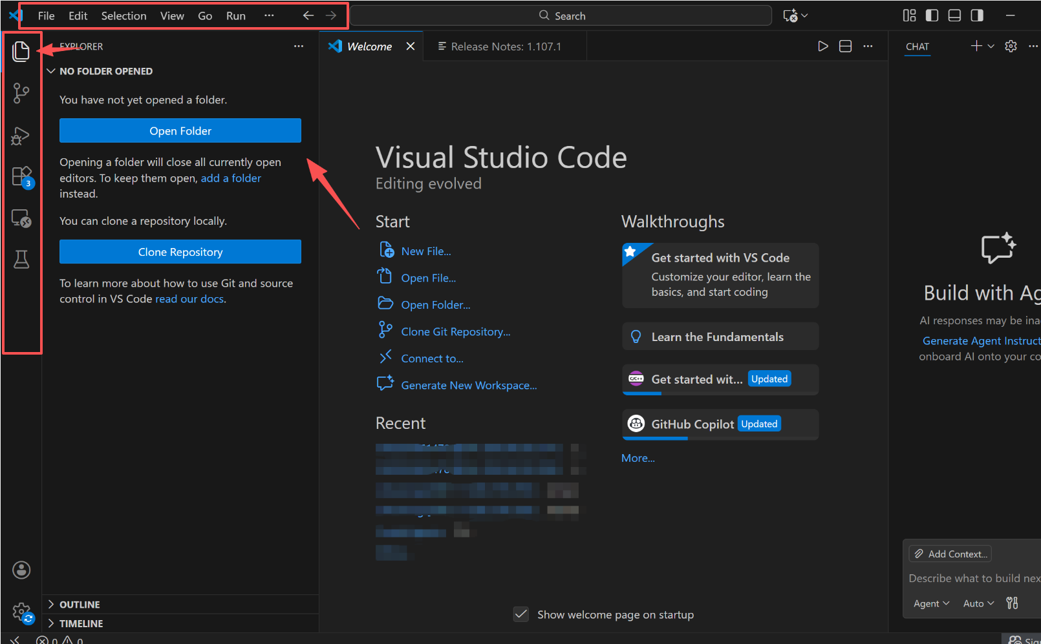Expand the OUTLINE section
Viewport: 1041px width, 644px height.
click(x=80, y=605)
